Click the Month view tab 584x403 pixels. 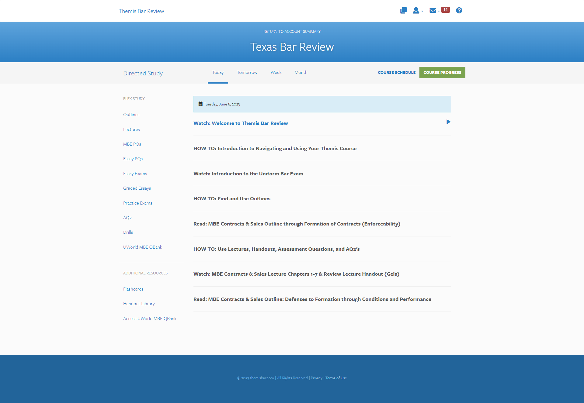pyautogui.click(x=301, y=72)
